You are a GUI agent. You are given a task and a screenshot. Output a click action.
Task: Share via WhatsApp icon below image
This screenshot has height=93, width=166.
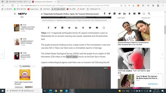(x=62, y=28)
